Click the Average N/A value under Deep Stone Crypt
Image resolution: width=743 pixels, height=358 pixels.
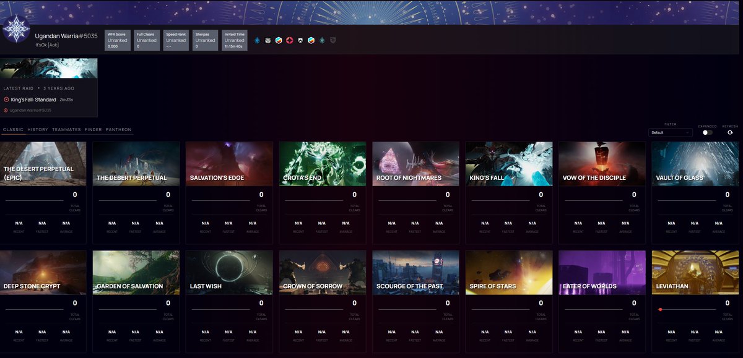tap(66, 332)
